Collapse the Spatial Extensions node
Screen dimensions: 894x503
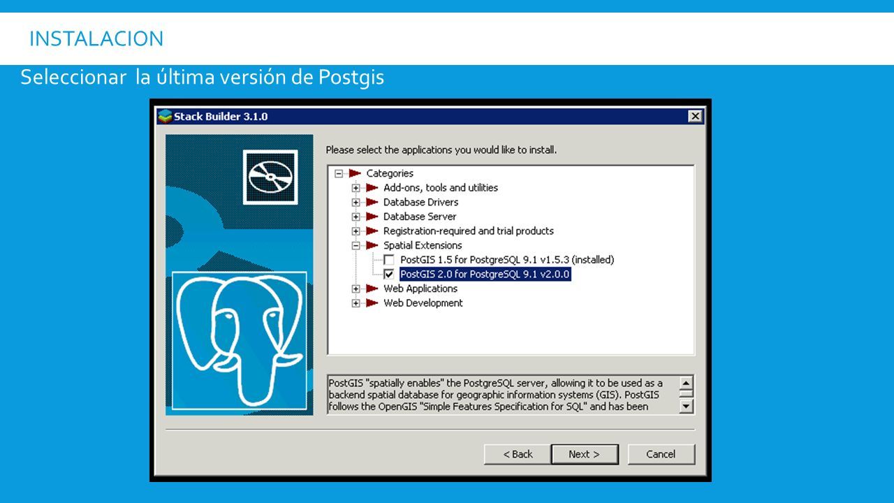point(356,246)
